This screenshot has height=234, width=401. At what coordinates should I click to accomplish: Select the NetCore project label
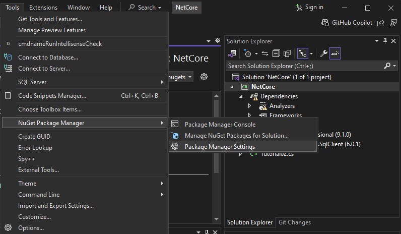(263, 87)
